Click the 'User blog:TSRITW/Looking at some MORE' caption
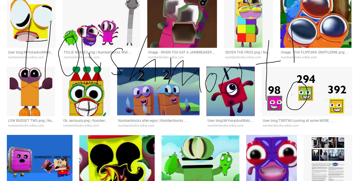354x181 pixels. tap(298, 121)
